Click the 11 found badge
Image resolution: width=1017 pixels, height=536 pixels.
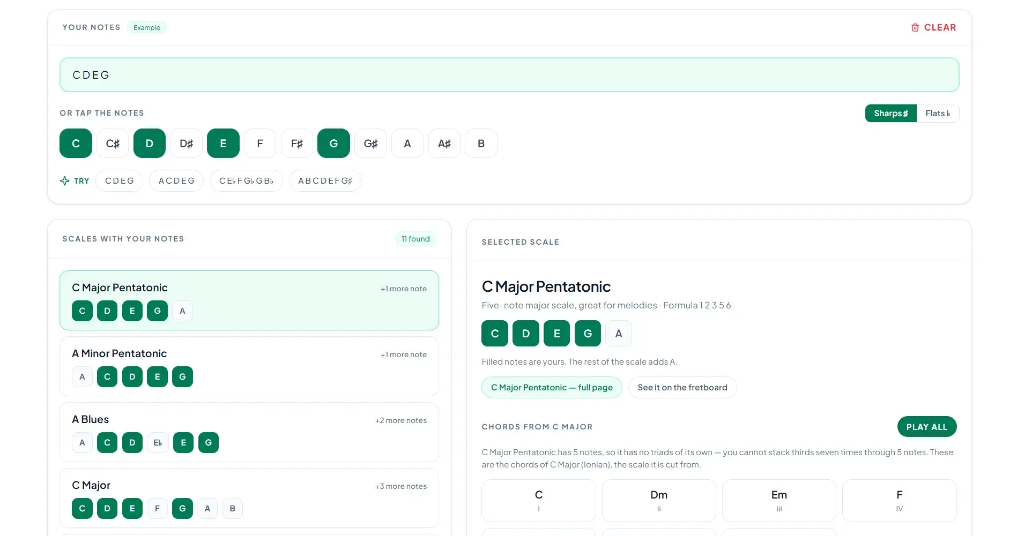pos(415,239)
